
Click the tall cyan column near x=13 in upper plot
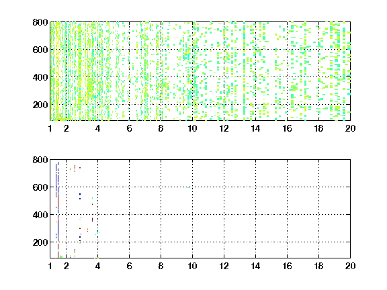[245, 71]
